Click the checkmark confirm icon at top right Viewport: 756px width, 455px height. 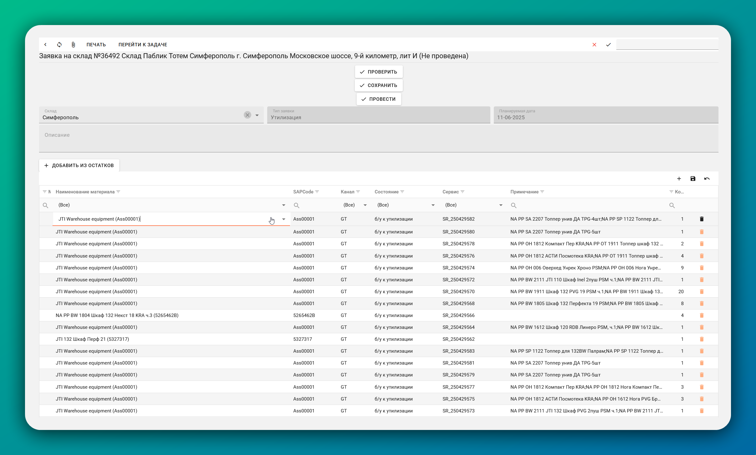[x=608, y=45]
